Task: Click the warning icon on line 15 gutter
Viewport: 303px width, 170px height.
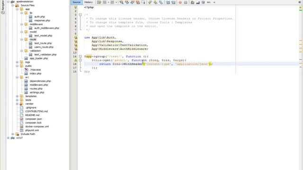Action: (76, 60)
